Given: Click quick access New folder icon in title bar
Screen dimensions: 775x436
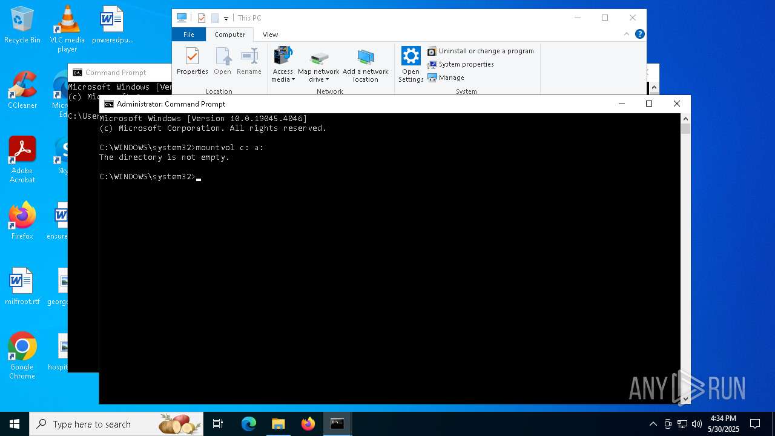Looking at the screenshot, I should click(x=215, y=18).
